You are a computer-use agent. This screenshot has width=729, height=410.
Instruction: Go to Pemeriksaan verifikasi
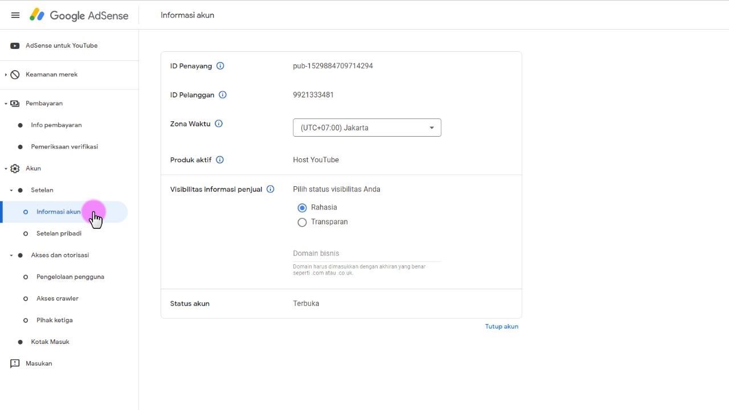pos(64,147)
